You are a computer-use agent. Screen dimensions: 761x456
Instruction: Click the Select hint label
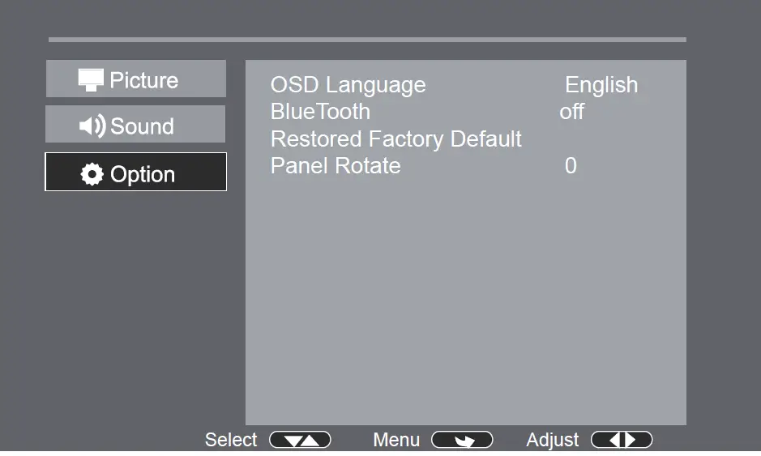coord(231,440)
